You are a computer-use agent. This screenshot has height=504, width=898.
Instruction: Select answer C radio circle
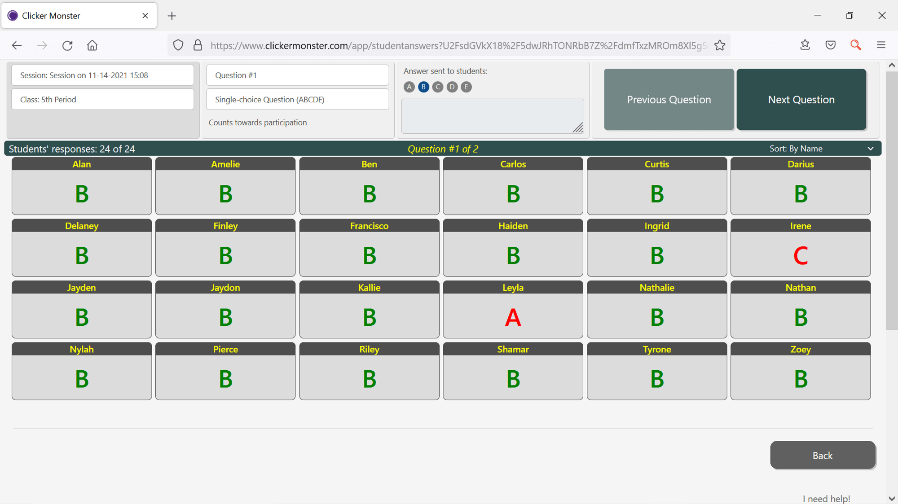pos(438,87)
